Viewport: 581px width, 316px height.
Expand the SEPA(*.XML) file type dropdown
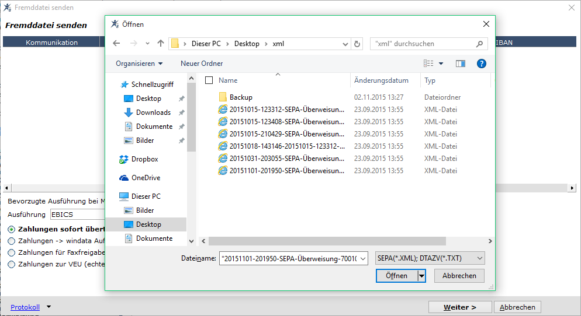430,258
